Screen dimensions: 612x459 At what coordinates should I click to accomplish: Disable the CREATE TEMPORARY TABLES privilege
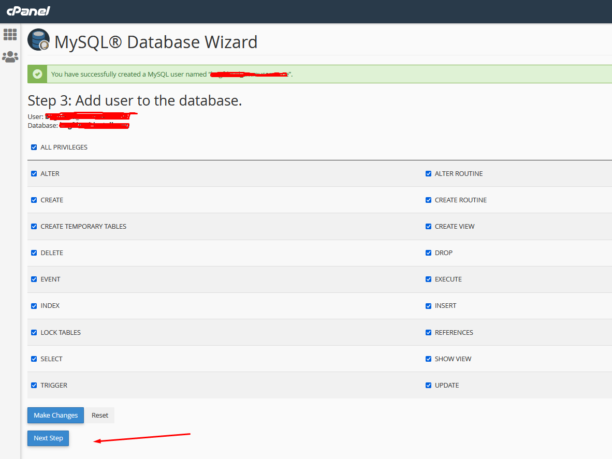coord(34,227)
